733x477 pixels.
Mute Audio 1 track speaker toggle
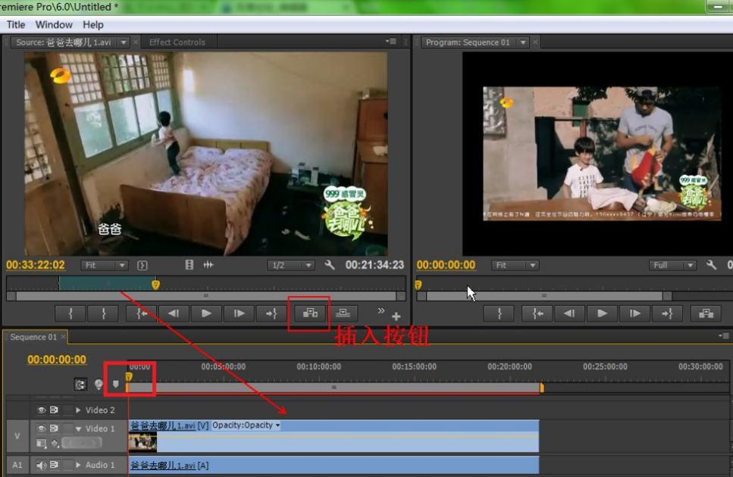coord(41,465)
